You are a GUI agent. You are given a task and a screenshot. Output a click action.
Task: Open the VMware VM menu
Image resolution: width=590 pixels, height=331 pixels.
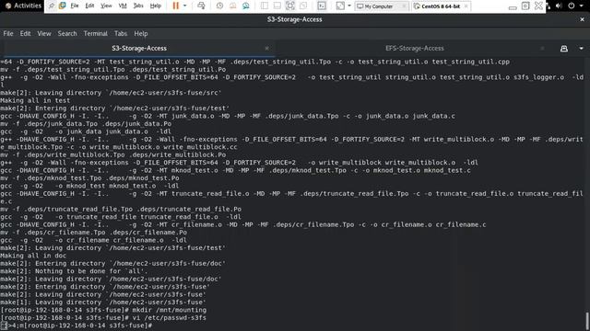123,6
